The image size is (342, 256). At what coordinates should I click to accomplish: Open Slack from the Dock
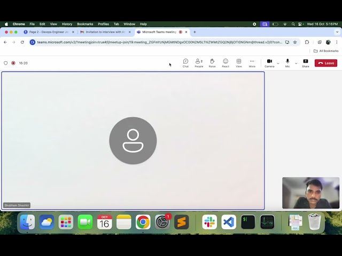(x=209, y=222)
